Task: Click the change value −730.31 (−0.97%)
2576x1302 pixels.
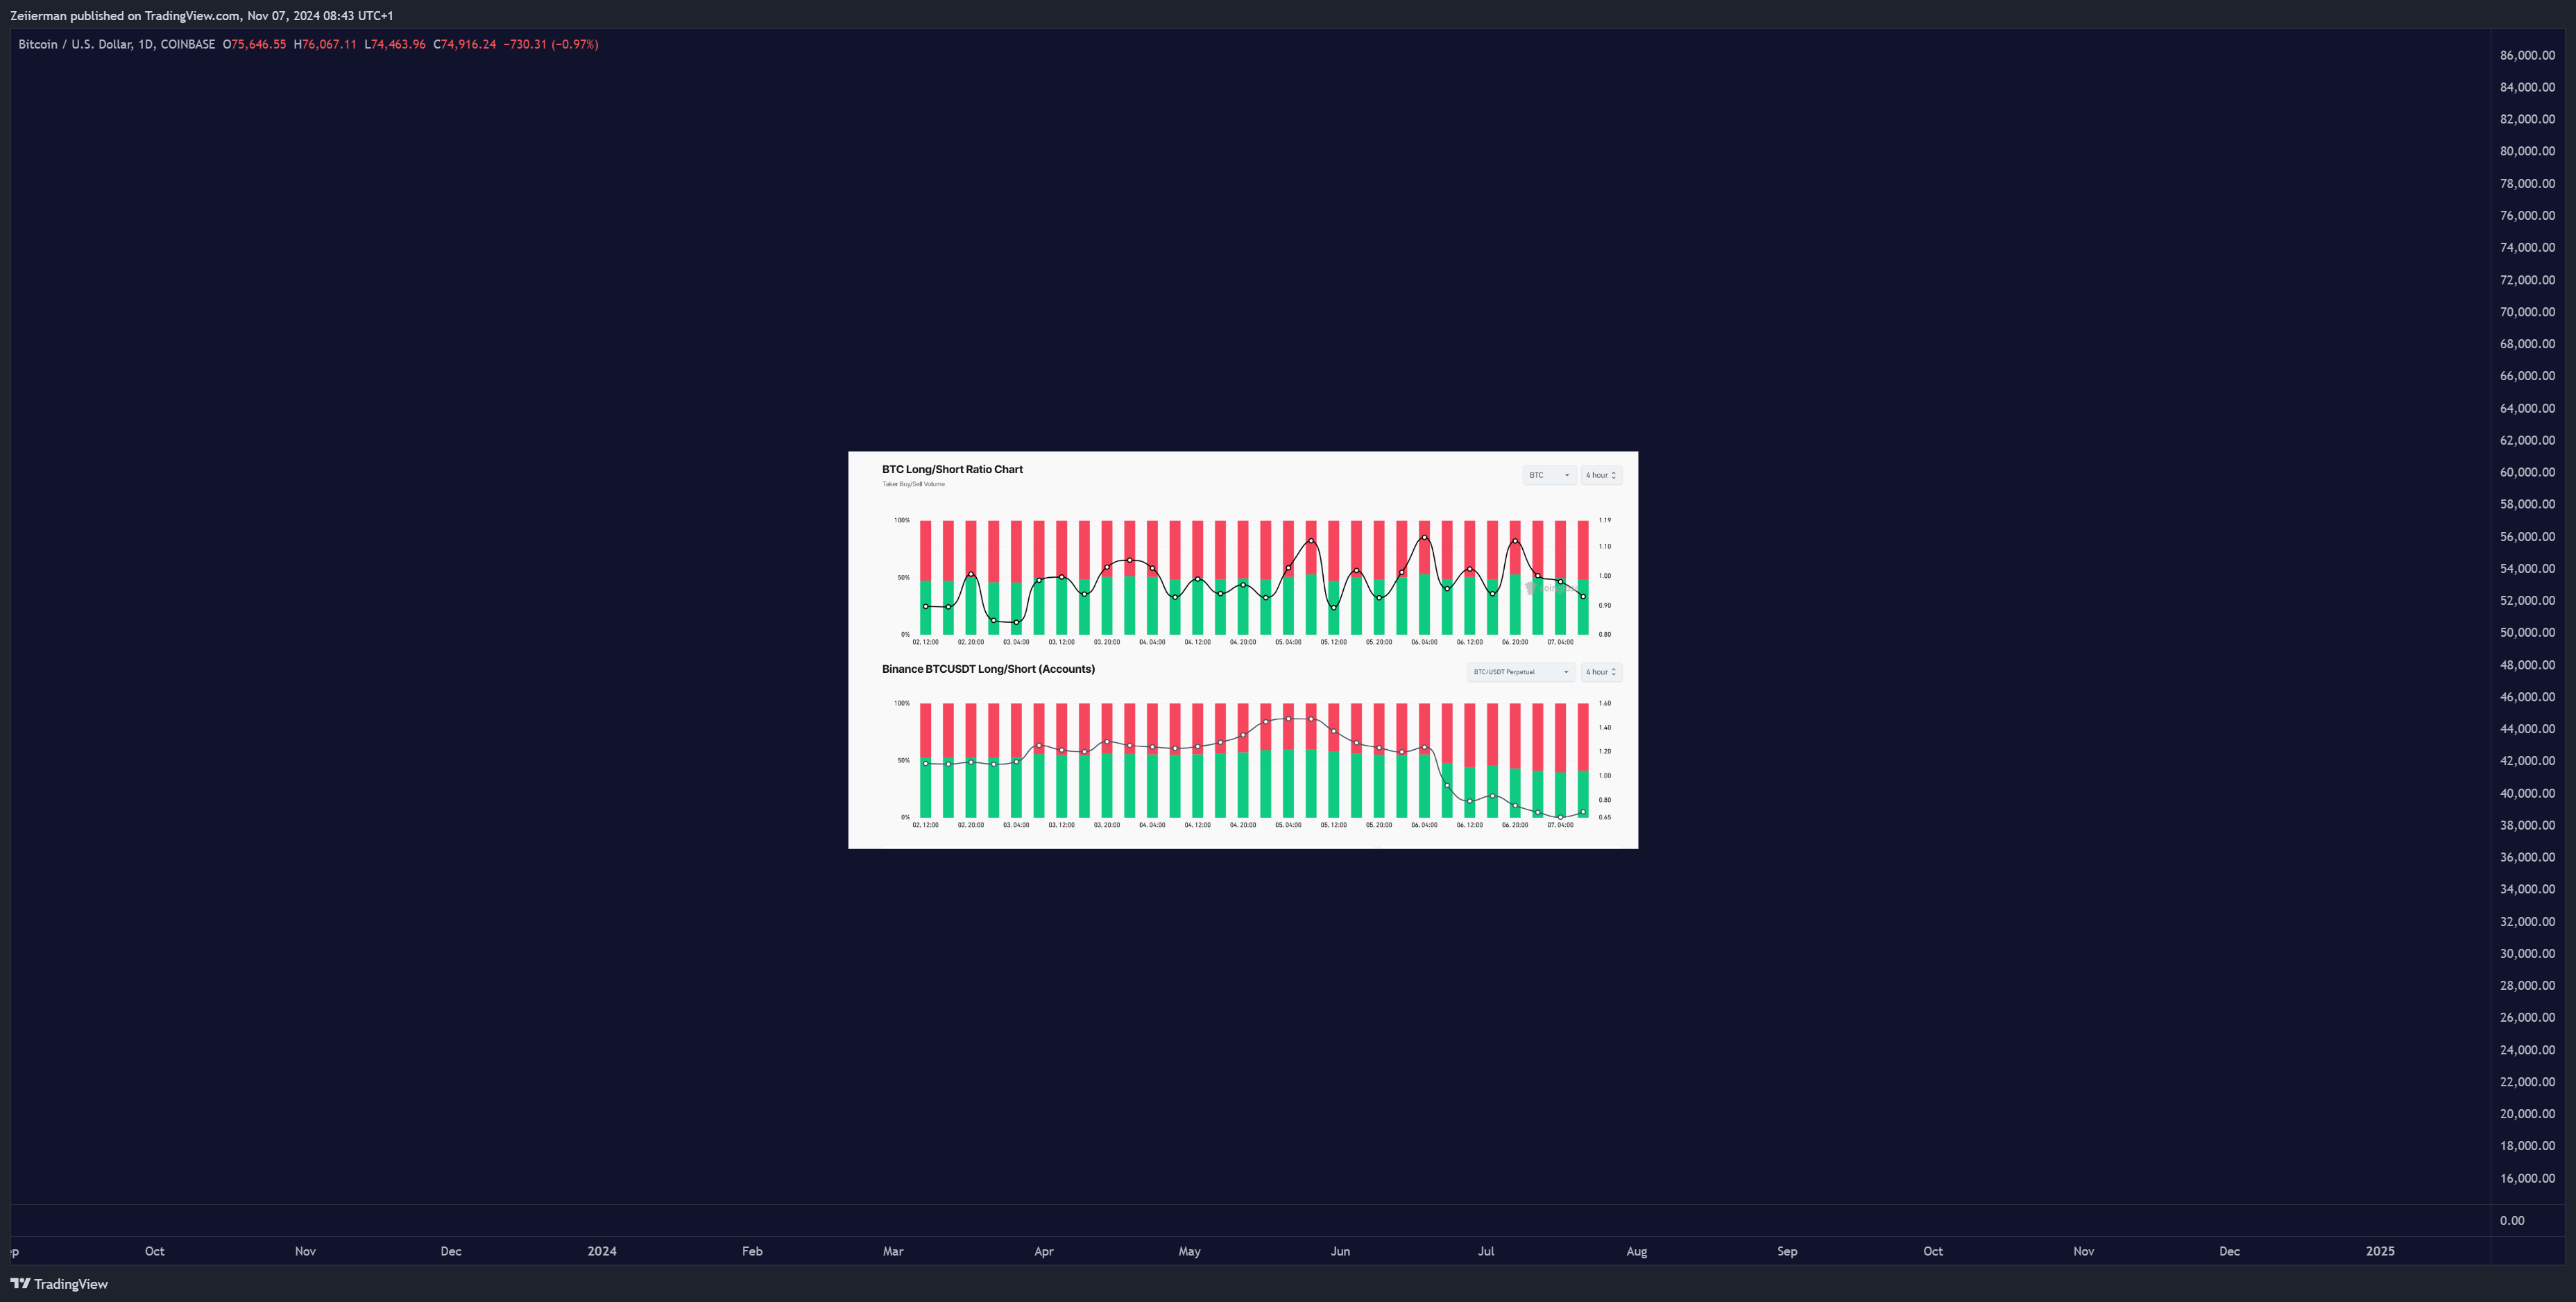Action: pos(551,44)
